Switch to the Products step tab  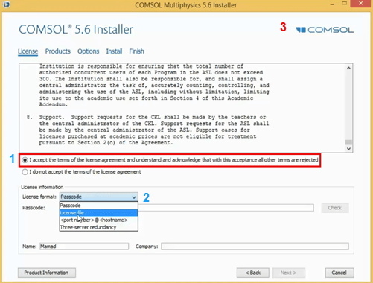coord(58,51)
